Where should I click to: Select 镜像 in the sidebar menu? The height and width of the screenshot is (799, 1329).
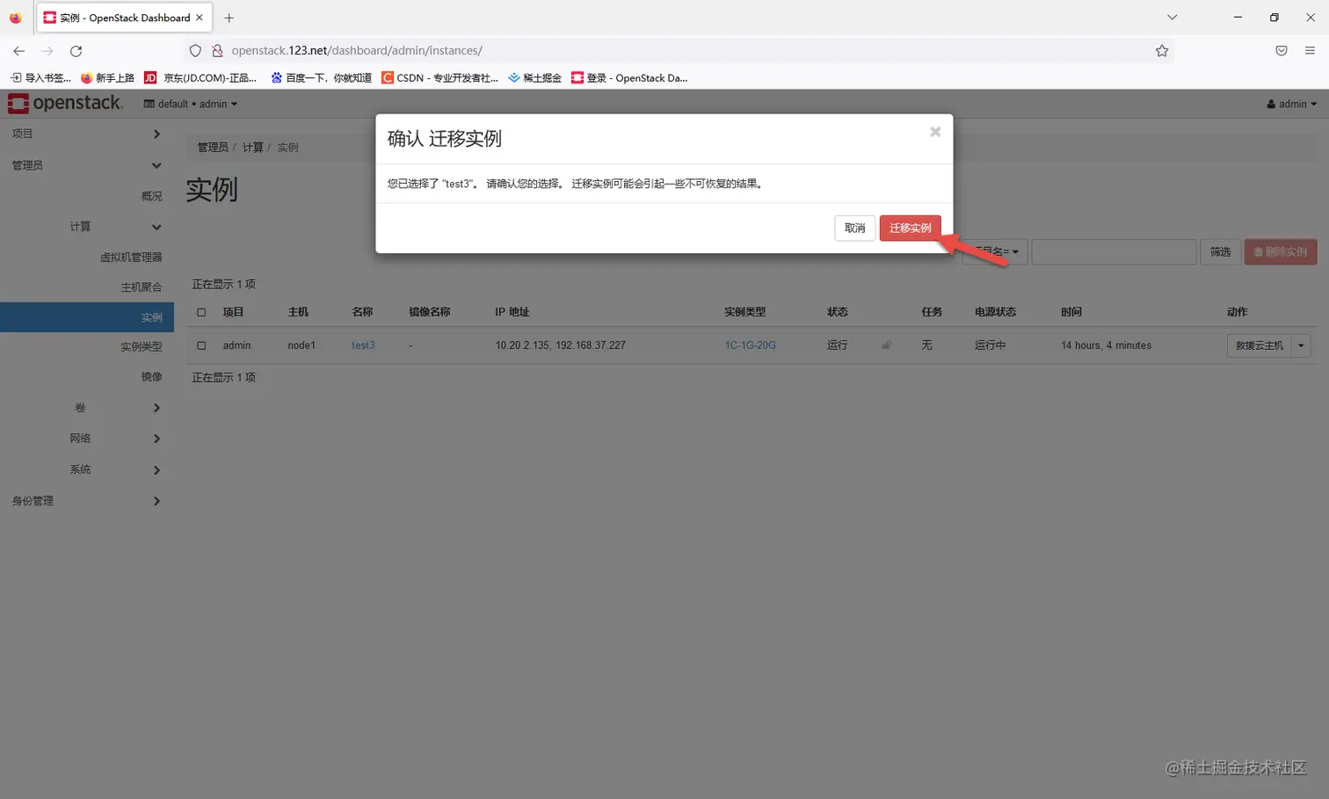151,375
